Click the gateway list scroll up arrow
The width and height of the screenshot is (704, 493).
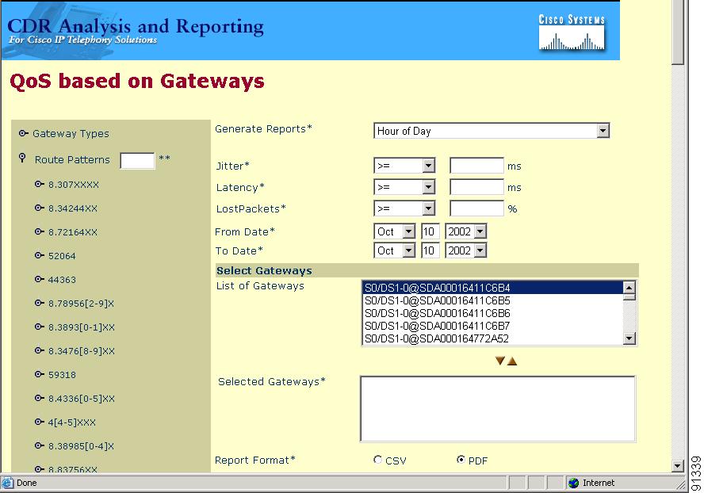coord(629,288)
